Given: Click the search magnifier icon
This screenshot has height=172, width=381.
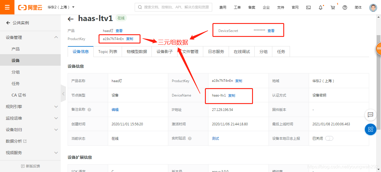Looking at the screenshot, I should pos(140,7).
